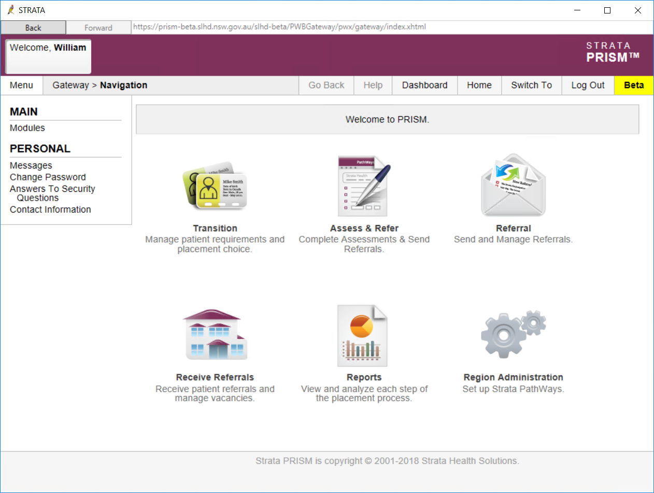Close the STRATA window
This screenshot has width=654, height=493.
point(638,10)
